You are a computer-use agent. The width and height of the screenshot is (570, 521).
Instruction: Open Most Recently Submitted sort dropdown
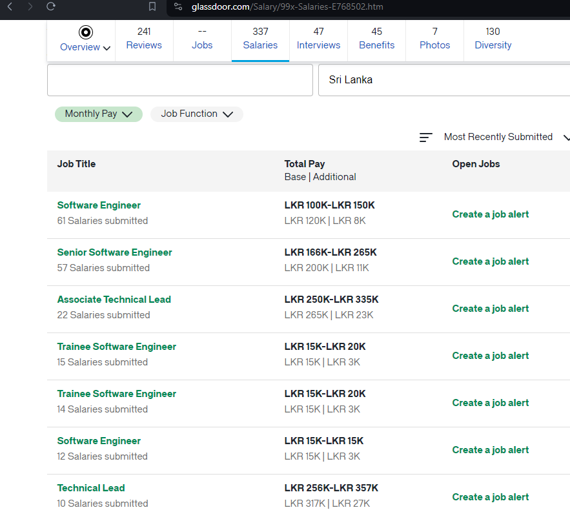[x=507, y=137]
